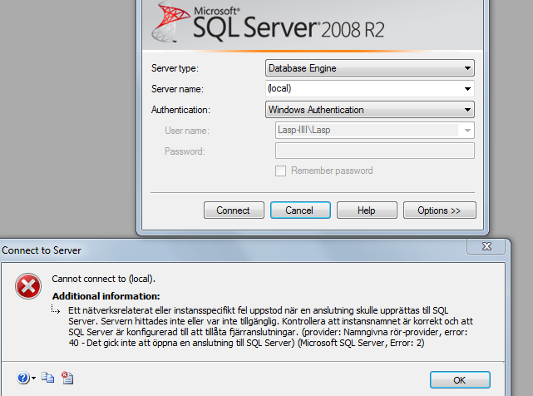The width and height of the screenshot is (533, 396).
Task: Show technical details icon
Action: [x=67, y=378]
